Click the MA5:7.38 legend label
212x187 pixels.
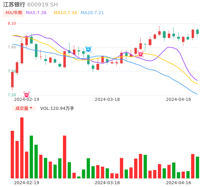(x=36, y=13)
